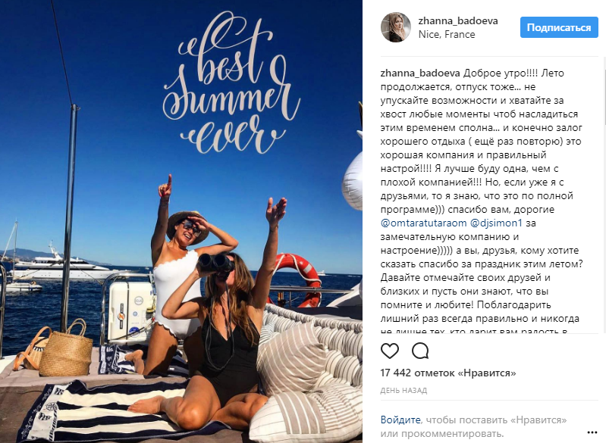This screenshot has height=443, width=606.
Task: Open @djsimon1 mention
Action: pyautogui.click(x=496, y=223)
